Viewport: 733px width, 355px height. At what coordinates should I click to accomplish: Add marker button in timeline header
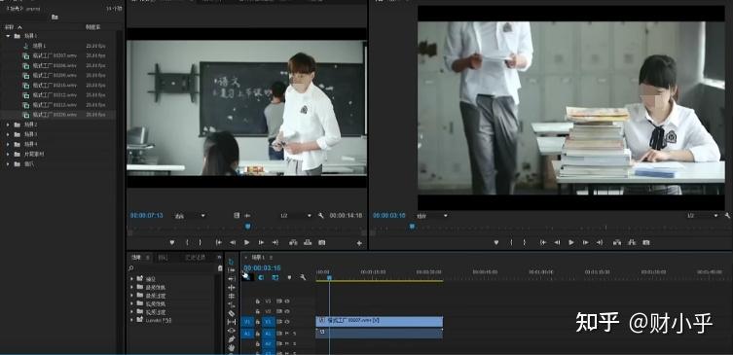click(289, 277)
